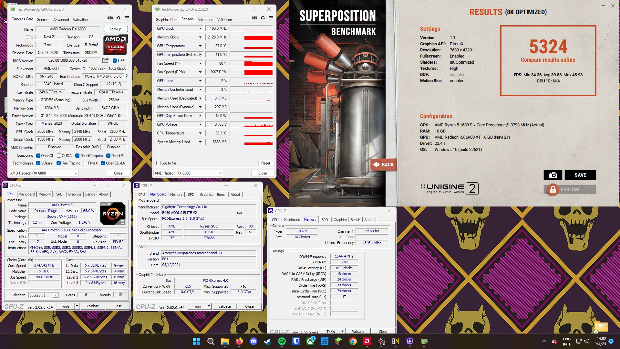Switch to Sensors tab in GPU-Z Graphics Card window

(x=43, y=20)
